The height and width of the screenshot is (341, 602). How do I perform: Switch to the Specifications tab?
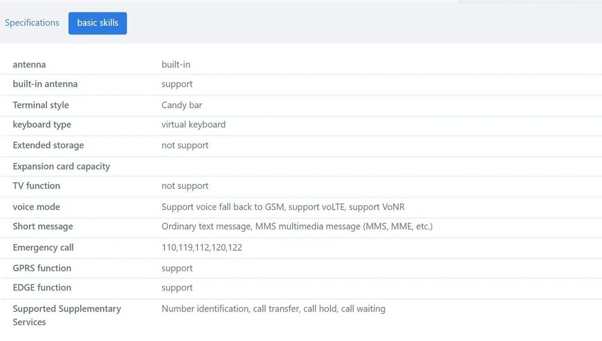point(32,23)
